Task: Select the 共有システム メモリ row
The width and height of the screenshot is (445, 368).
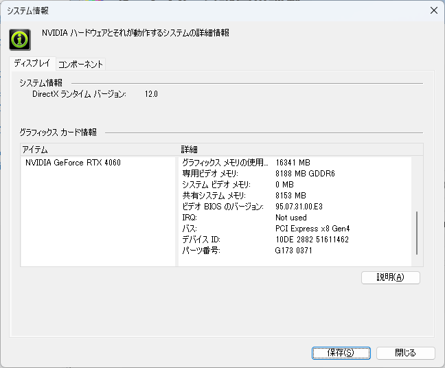Action: click(295, 196)
